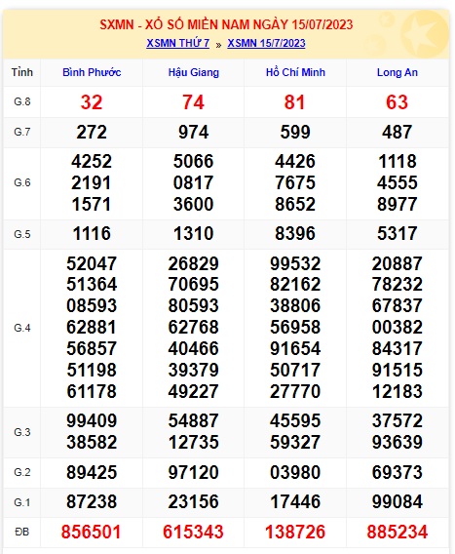Select the G.1 row label
This screenshot has height=554, width=455.
point(22,502)
